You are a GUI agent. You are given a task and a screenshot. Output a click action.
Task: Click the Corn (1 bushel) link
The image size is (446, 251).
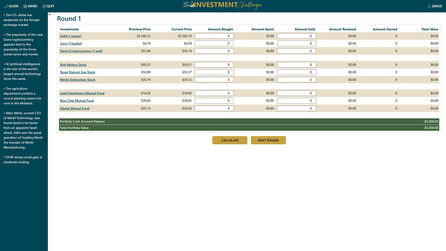tap(71, 44)
